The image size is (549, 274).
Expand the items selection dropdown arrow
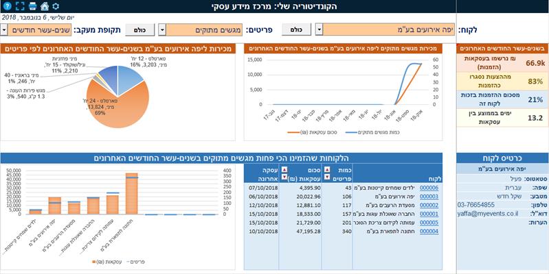pyautogui.click(x=162, y=29)
